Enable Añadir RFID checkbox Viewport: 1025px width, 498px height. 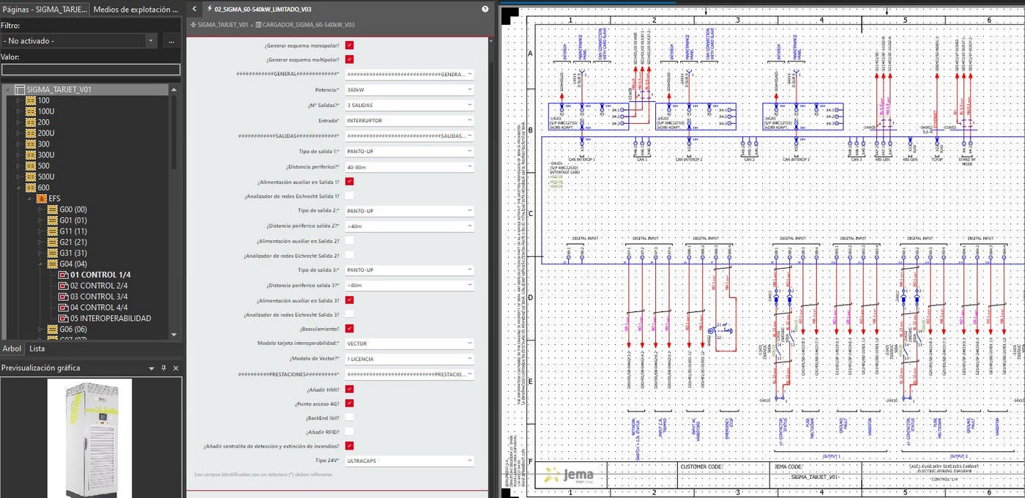[349, 431]
